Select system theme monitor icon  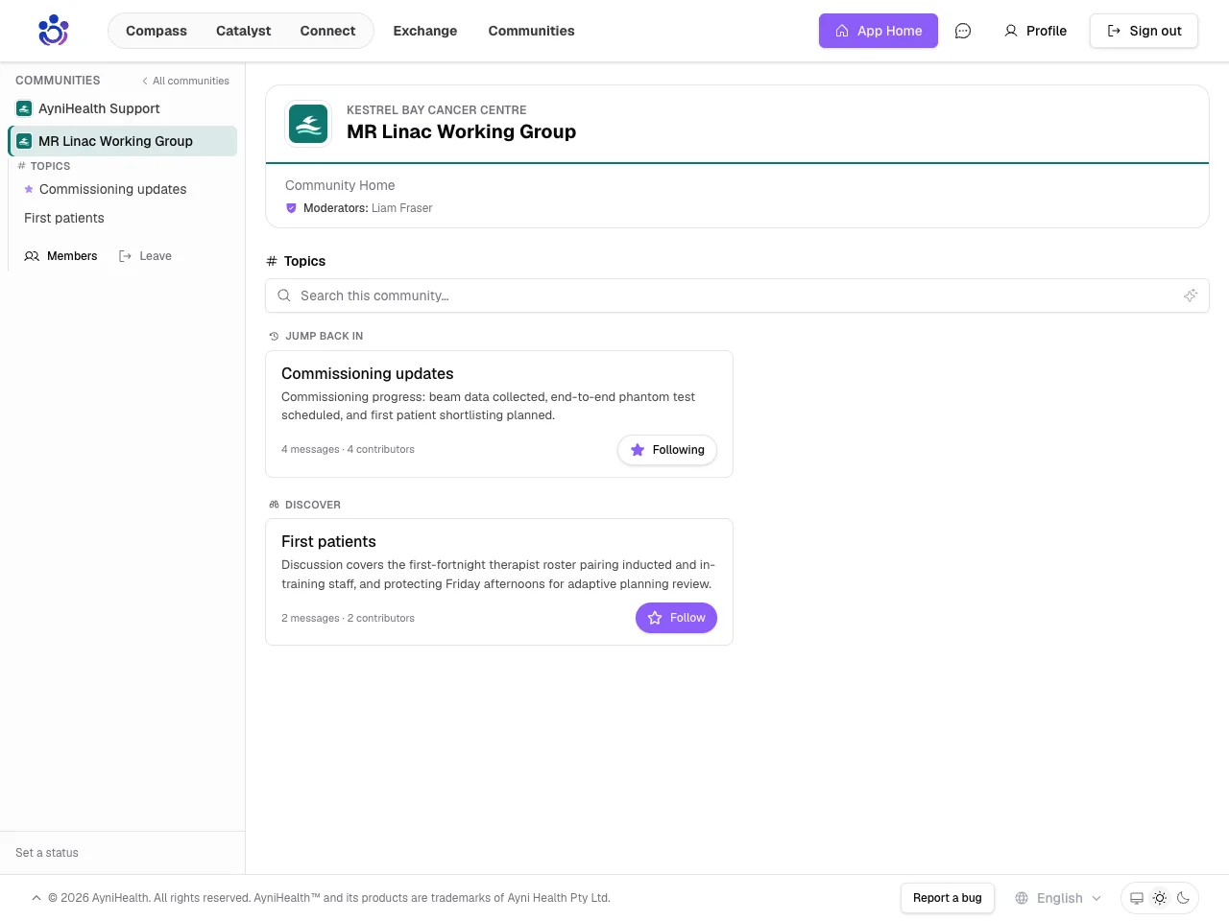click(1137, 898)
